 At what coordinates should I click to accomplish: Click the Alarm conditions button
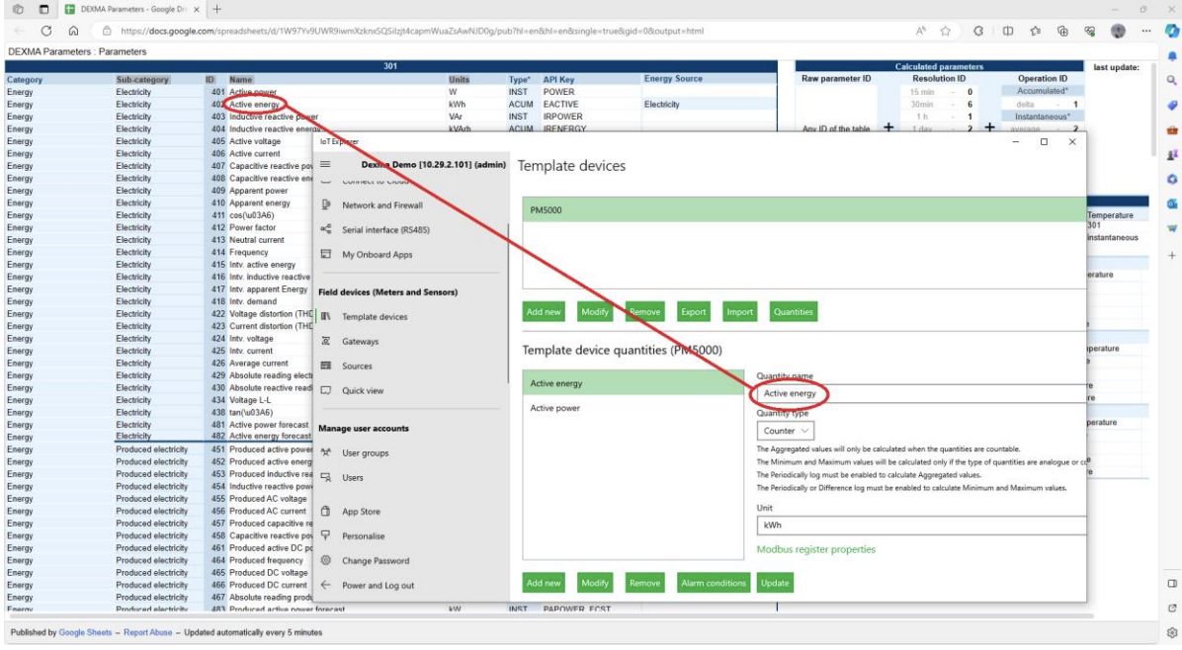coord(713,583)
